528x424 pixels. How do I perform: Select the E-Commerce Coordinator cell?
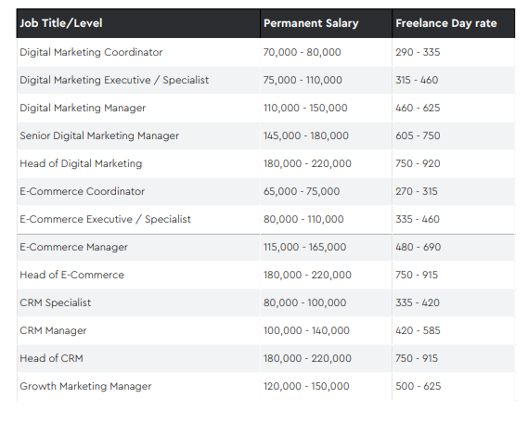pos(83,191)
